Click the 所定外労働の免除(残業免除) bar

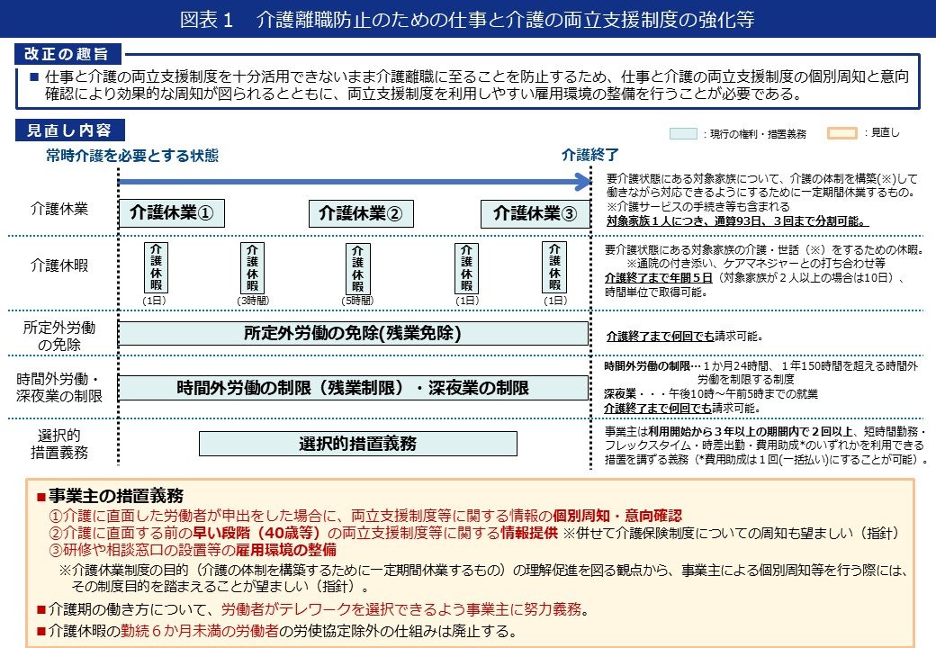click(351, 334)
